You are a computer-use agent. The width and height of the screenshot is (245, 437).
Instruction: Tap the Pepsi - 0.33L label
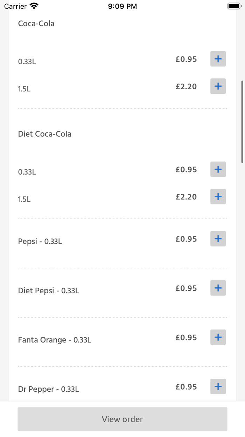(x=40, y=241)
